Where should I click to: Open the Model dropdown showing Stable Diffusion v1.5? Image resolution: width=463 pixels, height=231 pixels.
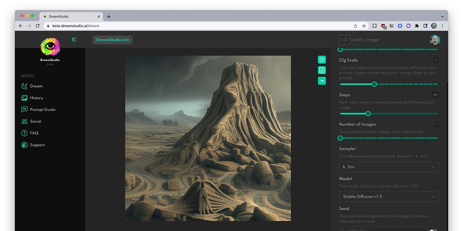coord(389,197)
